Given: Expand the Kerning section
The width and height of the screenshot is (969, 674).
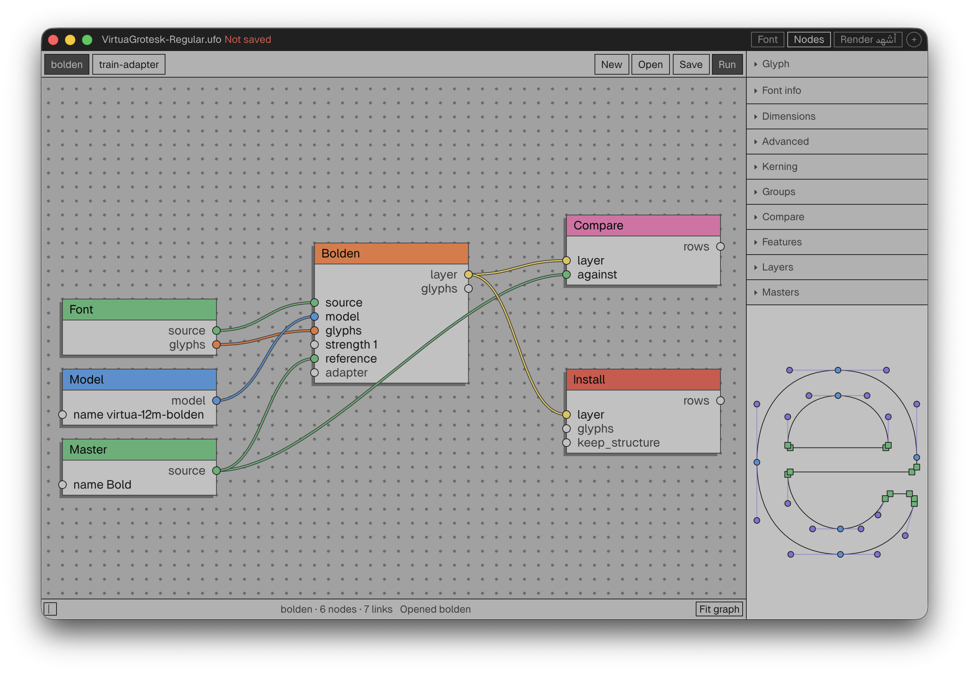Looking at the screenshot, I should (836, 166).
